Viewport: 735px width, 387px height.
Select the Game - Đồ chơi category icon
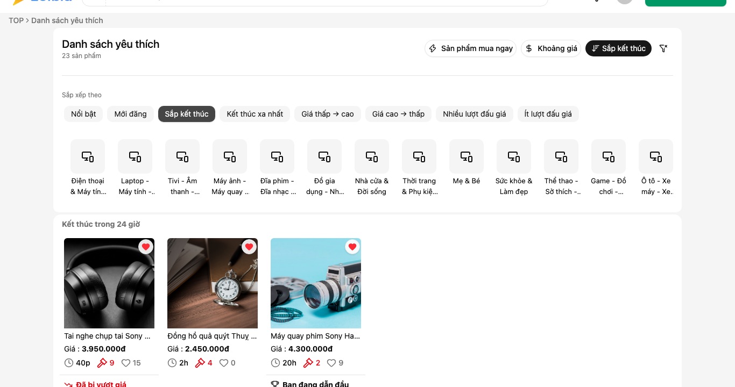click(x=609, y=156)
